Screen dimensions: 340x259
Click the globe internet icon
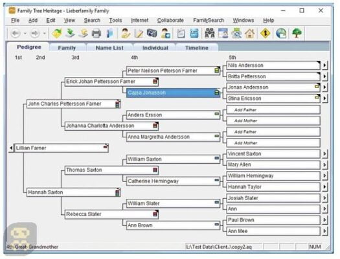[281, 34]
